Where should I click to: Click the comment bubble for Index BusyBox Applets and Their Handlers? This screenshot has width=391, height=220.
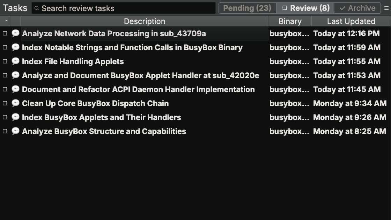(15, 117)
